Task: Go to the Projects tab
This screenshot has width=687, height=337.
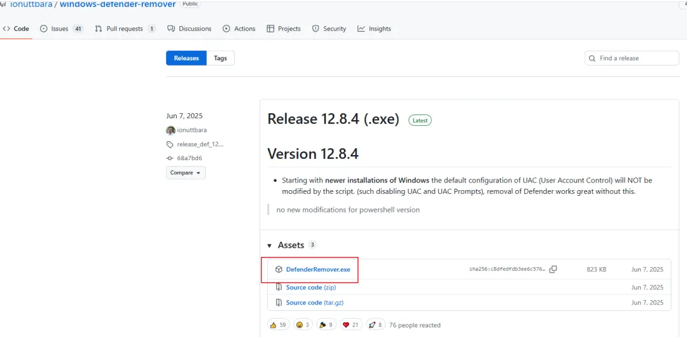Action: [x=284, y=29]
